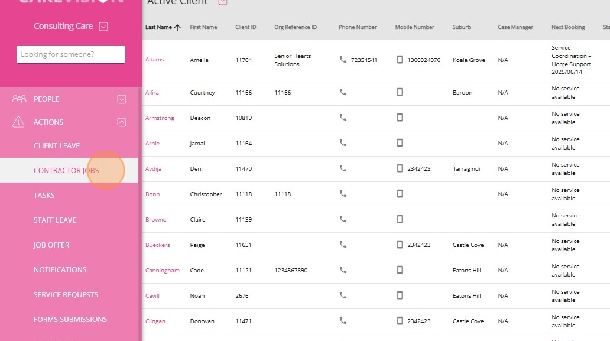Open client Allira profile link
This screenshot has width=610, height=341.
[x=152, y=93]
